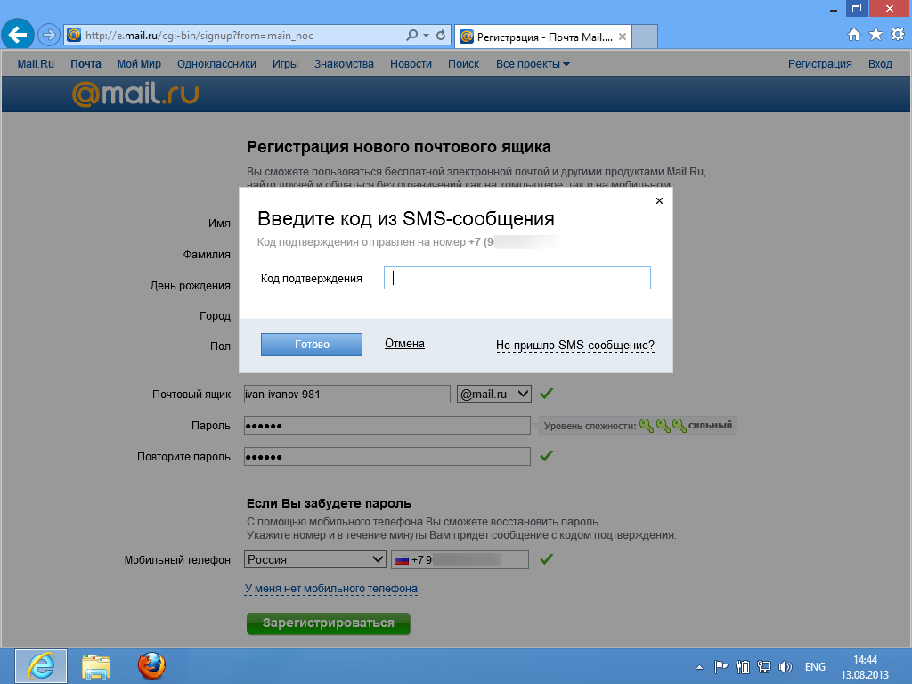This screenshot has width=912, height=684.
Task: Click the Регистрация link at top right
Action: point(819,64)
